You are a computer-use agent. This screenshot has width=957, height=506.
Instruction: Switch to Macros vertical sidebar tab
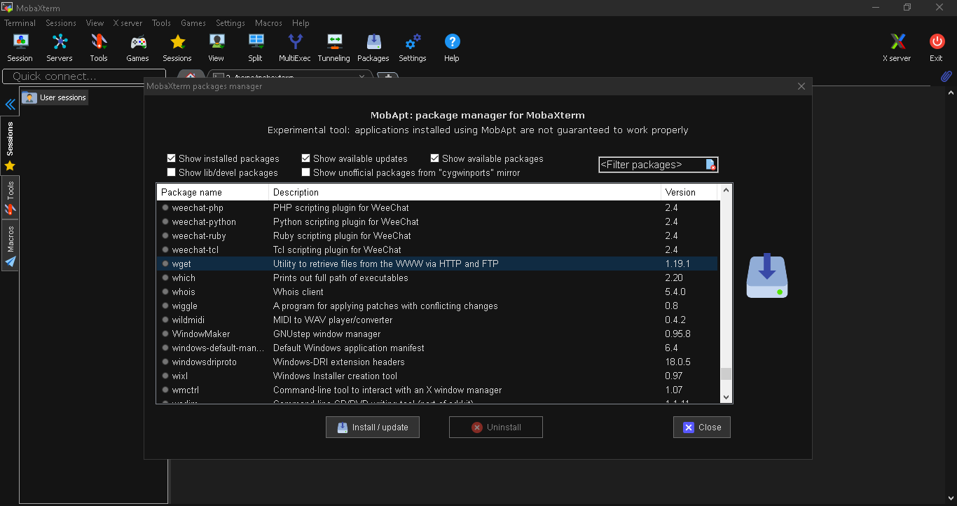tap(10, 245)
